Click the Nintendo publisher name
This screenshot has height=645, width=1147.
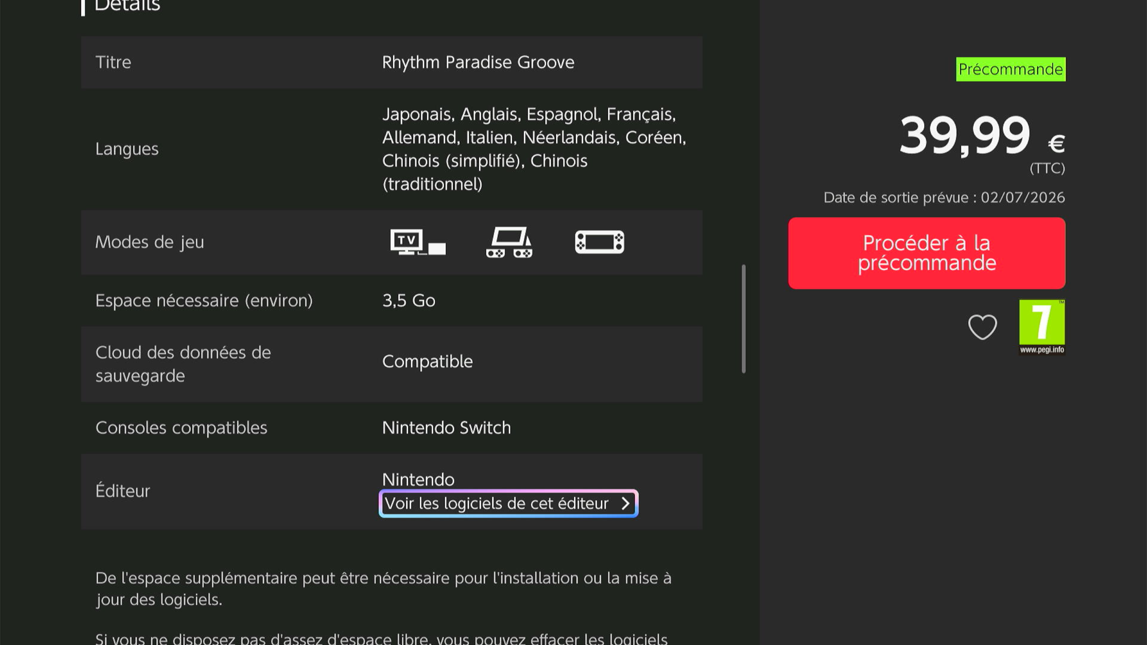(x=418, y=480)
